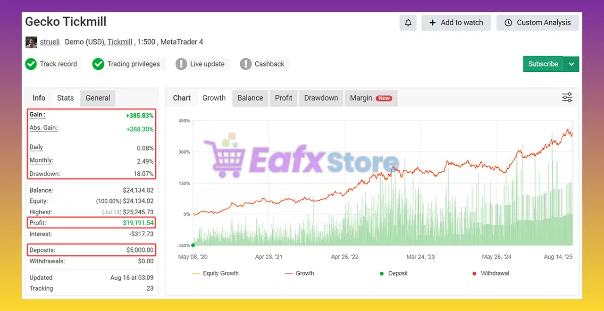Switch to the Drawdown chart tab
Image resolution: width=604 pixels, height=311 pixels.
point(321,98)
